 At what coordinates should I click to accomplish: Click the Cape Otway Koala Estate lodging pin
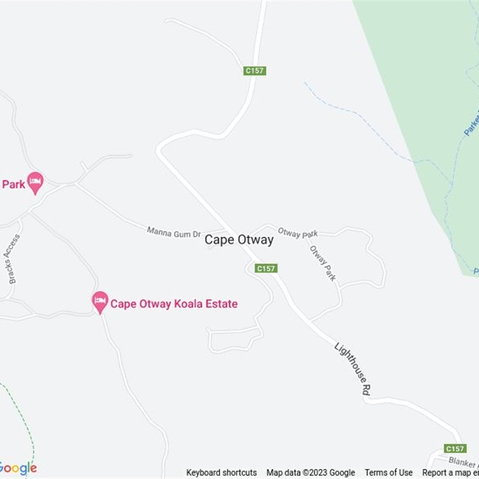coord(100,302)
